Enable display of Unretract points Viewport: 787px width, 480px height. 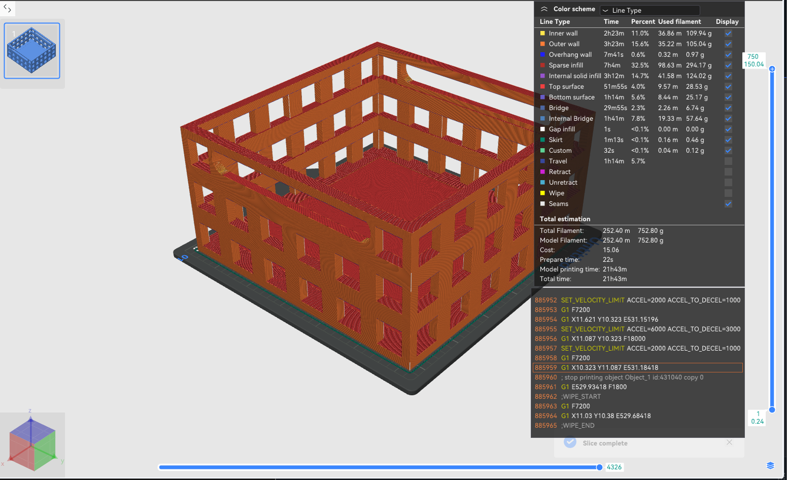pos(728,183)
